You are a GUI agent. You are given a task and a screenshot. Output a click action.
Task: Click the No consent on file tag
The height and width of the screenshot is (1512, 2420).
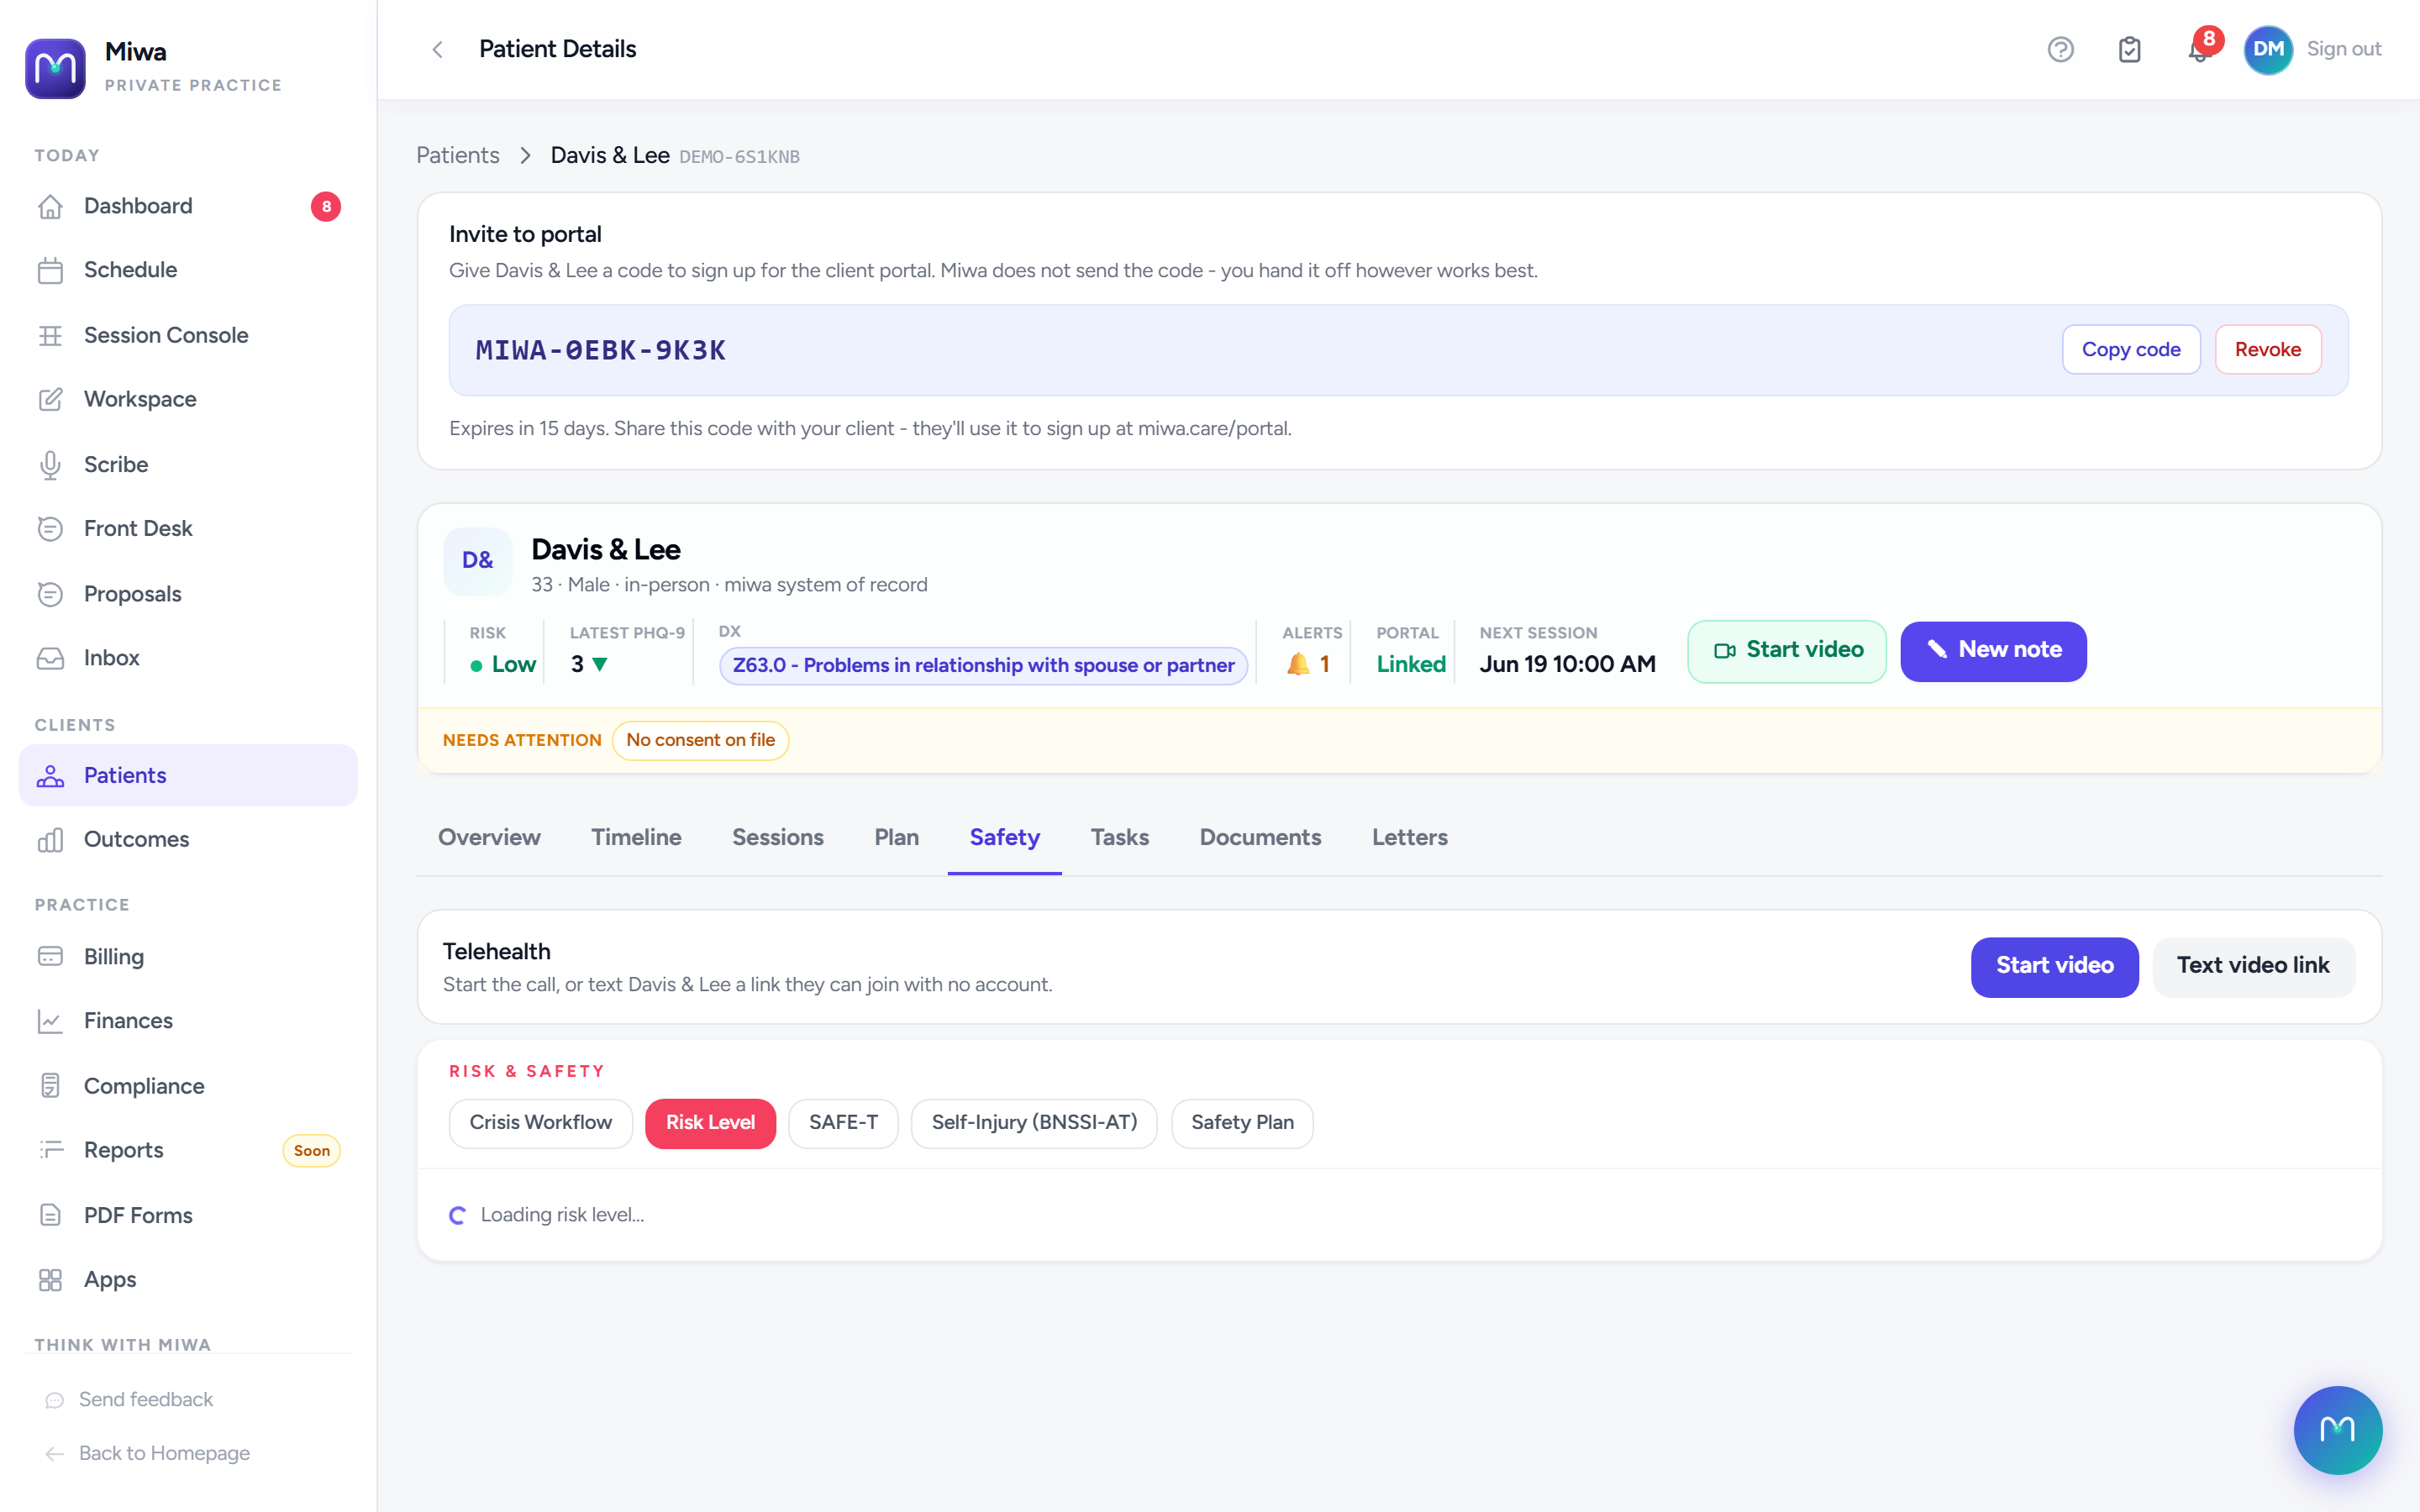700,740
